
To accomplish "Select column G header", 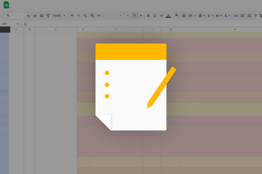I will [x=171, y=29].
